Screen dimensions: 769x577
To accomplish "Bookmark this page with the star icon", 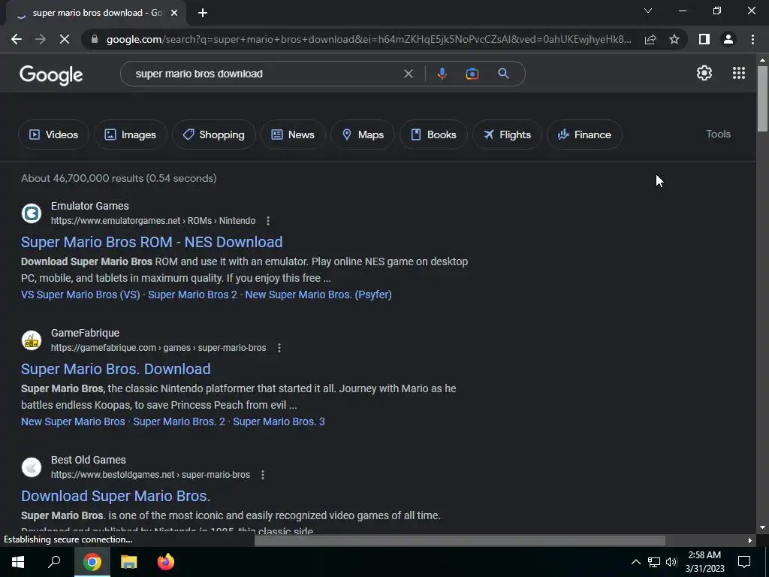I will tap(674, 39).
